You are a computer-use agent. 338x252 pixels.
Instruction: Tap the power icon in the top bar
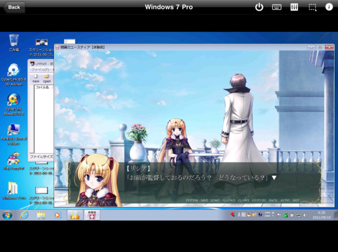pyautogui.click(x=259, y=7)
